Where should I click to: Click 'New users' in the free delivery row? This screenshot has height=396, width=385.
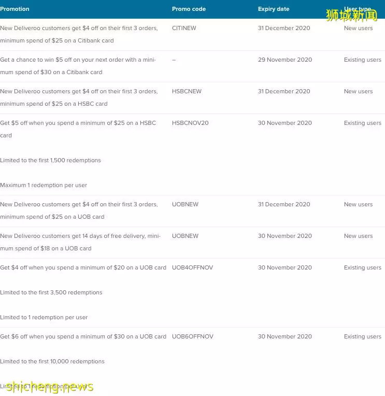click(359, 236)
